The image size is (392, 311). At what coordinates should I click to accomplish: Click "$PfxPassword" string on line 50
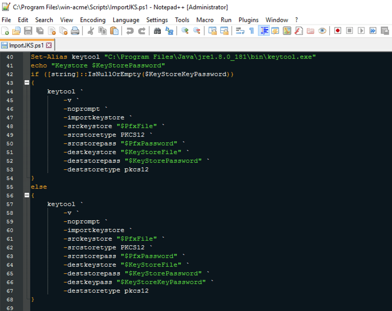149,143
